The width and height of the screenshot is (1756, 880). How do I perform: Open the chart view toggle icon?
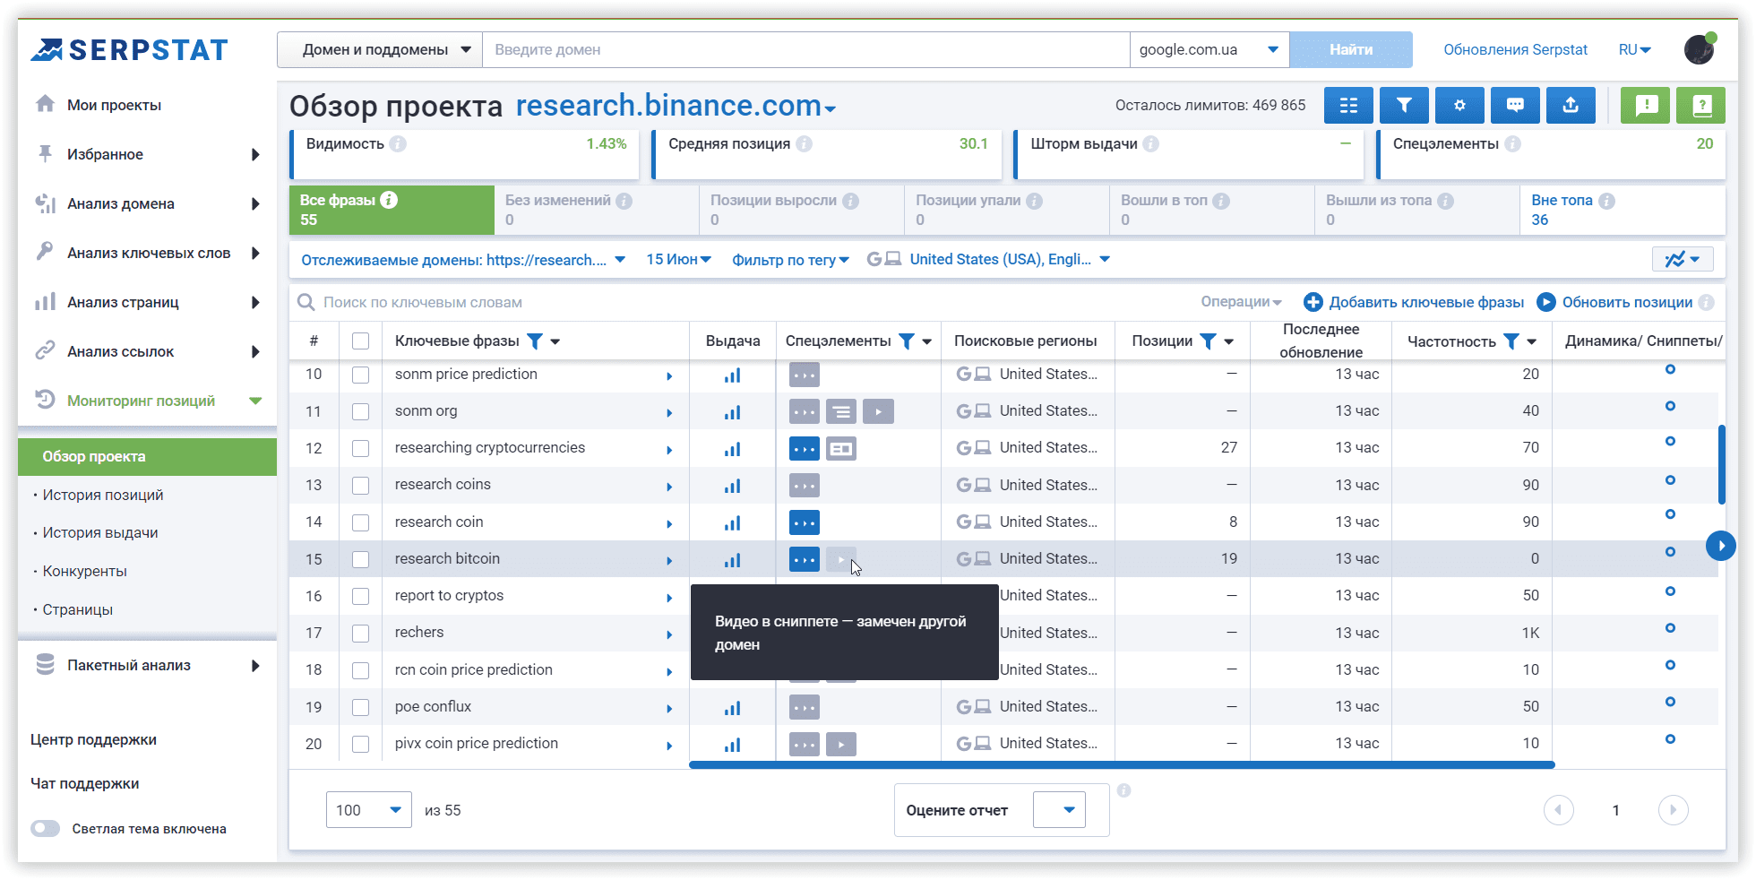pyautogui.click(x=1682, y=260)
